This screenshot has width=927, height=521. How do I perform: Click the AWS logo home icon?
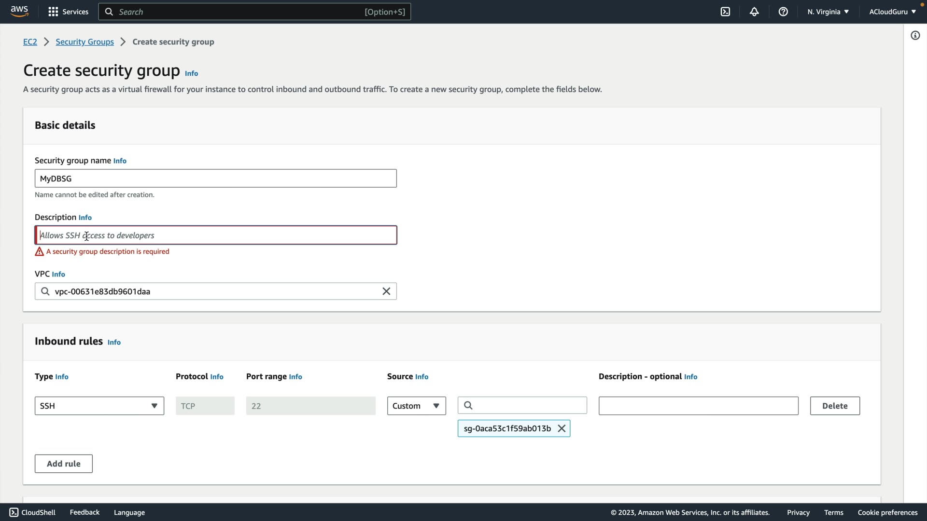[19, 12]
